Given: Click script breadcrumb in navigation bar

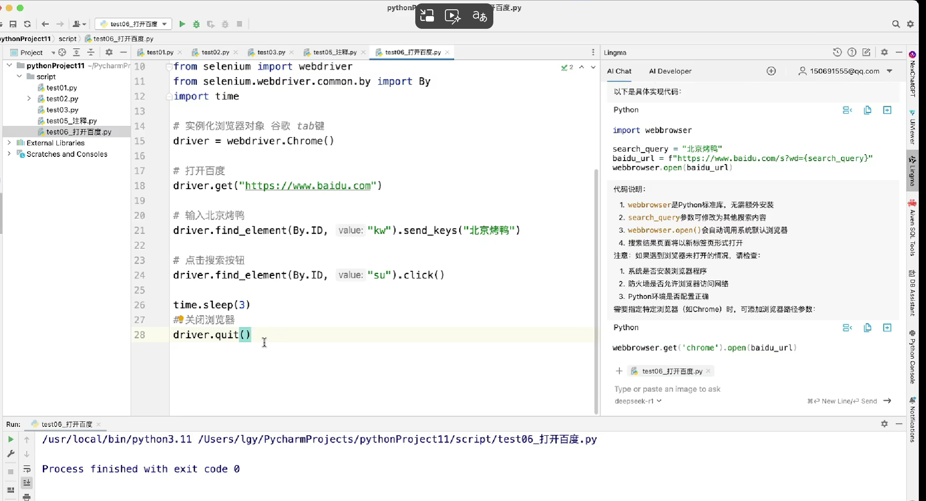Looking at the screenshot, I should [67, 39].
